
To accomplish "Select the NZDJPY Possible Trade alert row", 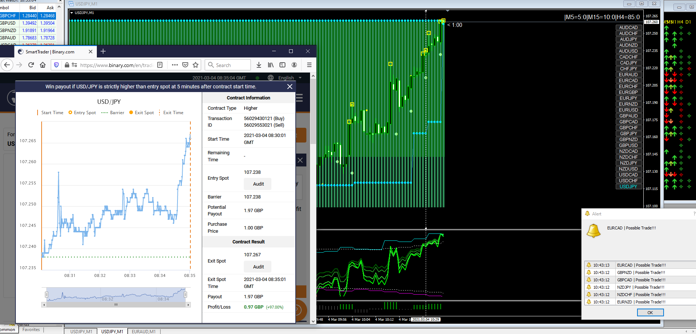I will 640,287.
